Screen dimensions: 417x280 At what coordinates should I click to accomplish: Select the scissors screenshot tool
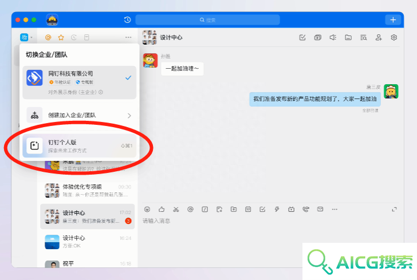[x=176, y=209]
